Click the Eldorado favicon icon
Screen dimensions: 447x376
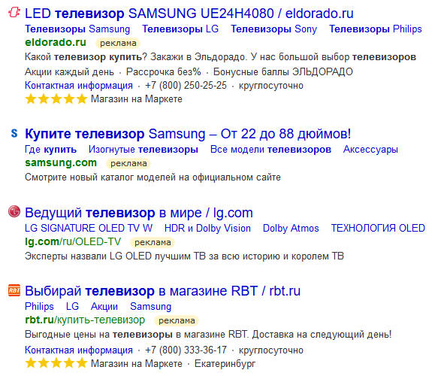(14, 12)
